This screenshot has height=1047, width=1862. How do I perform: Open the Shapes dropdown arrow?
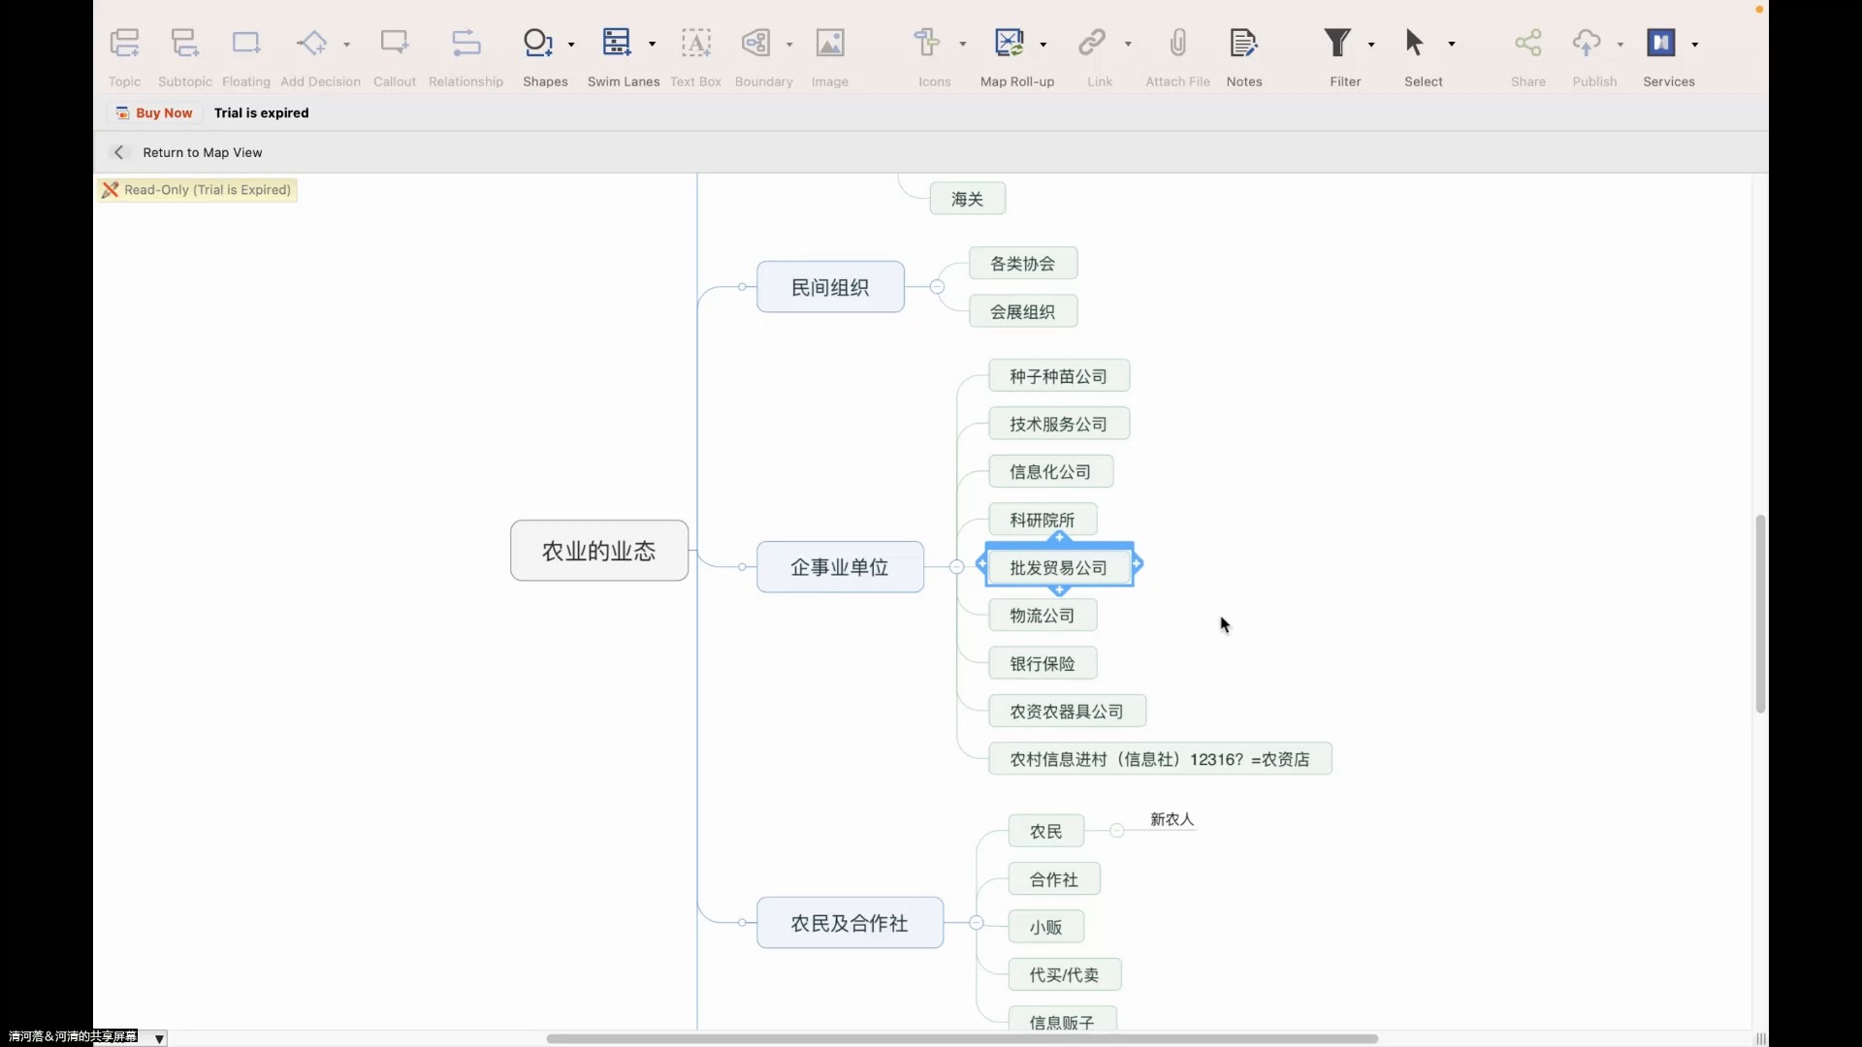[571, 45]
